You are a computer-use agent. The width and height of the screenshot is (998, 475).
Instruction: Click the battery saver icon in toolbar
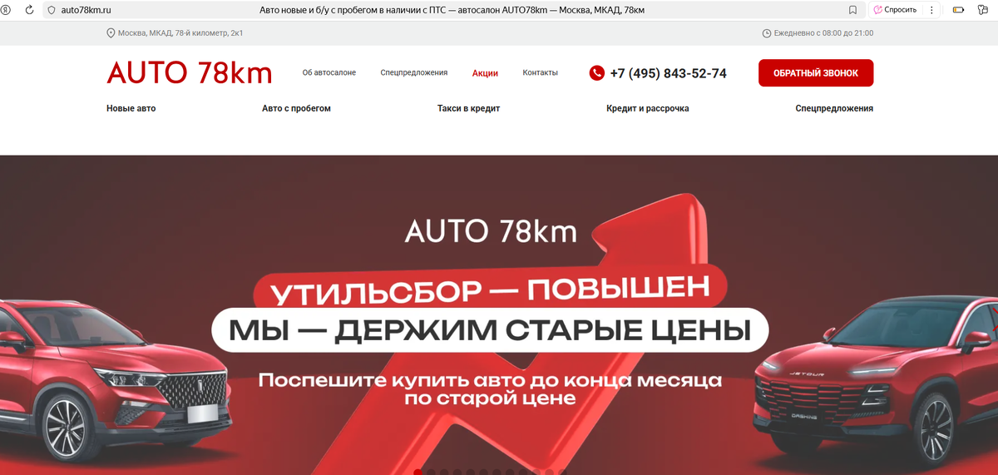click(958, 10)
